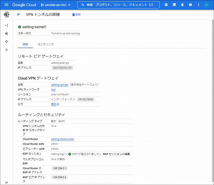Select the first sidebar icon with branching nodes
Screen dimensions: 214x185
[x=6, y=25]
